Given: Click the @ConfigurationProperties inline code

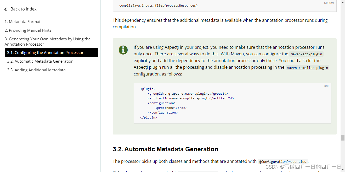Looking at the screenshot, I should (x=282, y=162).
